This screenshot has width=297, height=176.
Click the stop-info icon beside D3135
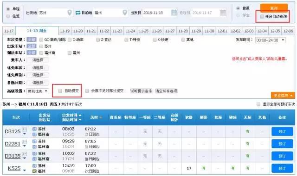pyautogui.click(x=25, y=154)
